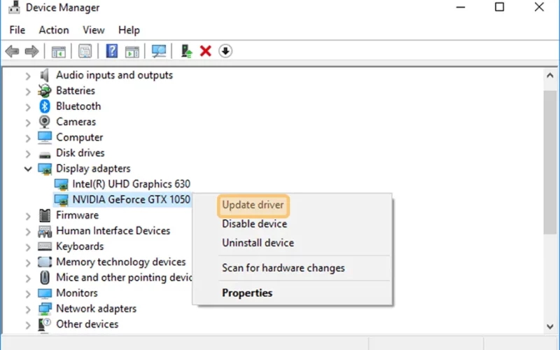Open the Help menu
Image resolution: width=560 pixels, height=350 pixels.
(129, 30)
